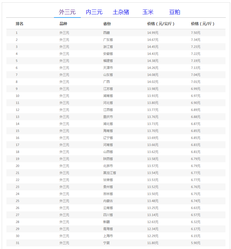This screenshot has width=231, height=249.
Task: Click the 新疆 province cell
Action: pos(106,222)
